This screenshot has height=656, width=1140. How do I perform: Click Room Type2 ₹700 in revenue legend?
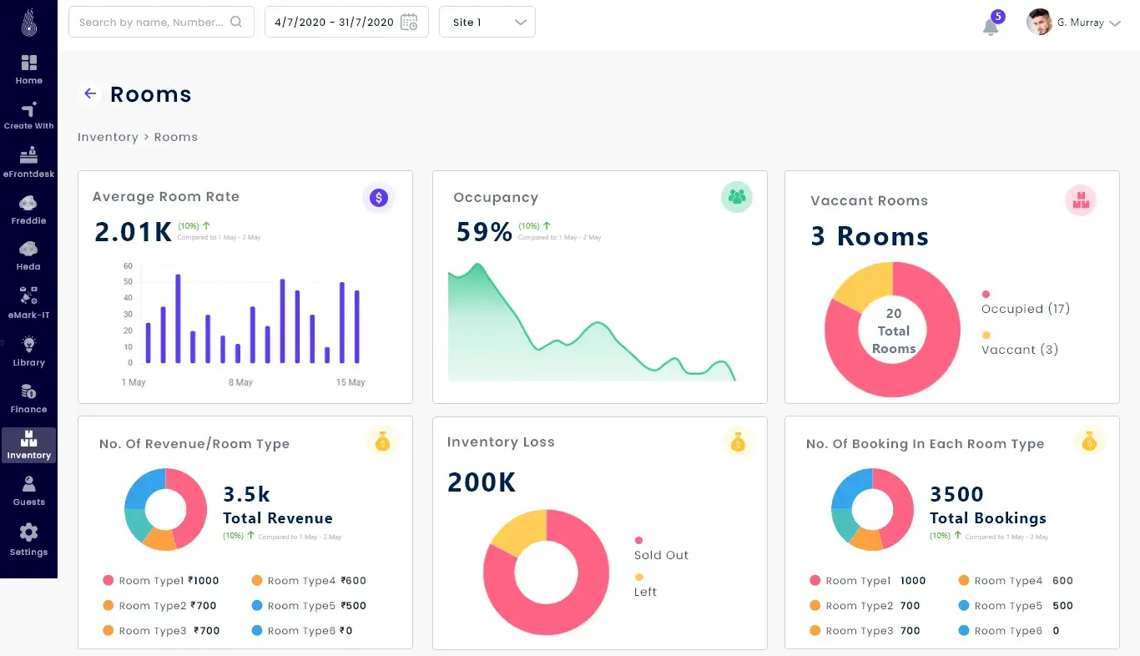159,606
